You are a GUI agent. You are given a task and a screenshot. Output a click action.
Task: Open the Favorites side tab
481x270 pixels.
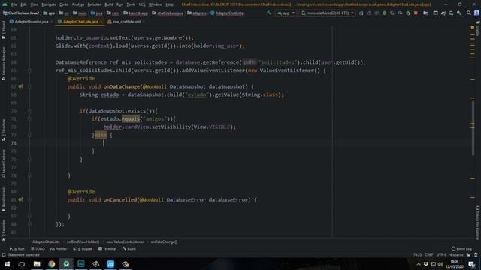pyautogui.click(x=3, y=230)
